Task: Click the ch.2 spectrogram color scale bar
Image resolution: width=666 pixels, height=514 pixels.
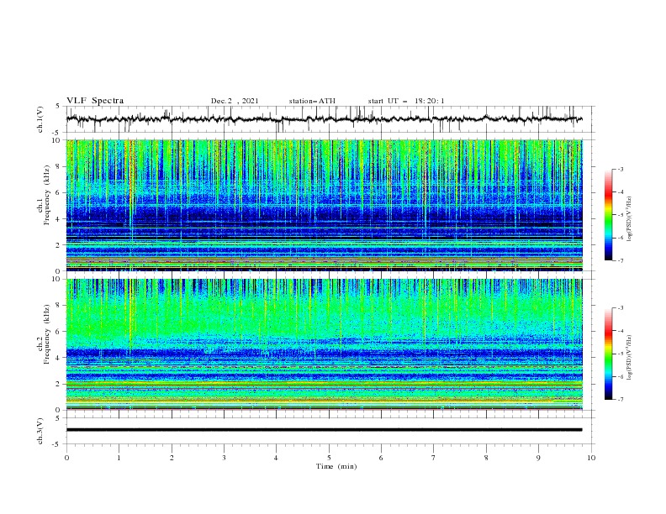Action: 608,354
